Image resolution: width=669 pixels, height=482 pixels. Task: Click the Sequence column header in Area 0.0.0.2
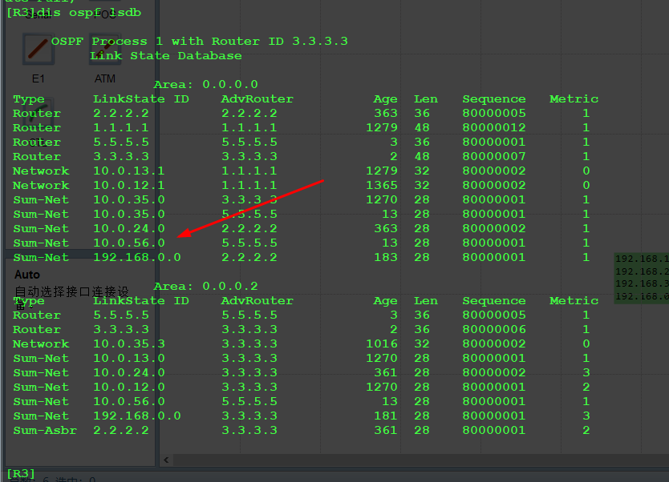[x=494, y=300]
